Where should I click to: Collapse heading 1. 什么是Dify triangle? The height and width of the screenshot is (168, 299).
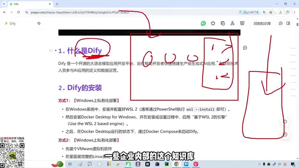point(56,50)
